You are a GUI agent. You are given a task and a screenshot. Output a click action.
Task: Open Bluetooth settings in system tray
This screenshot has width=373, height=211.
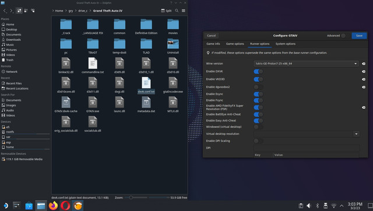[317, 206]
